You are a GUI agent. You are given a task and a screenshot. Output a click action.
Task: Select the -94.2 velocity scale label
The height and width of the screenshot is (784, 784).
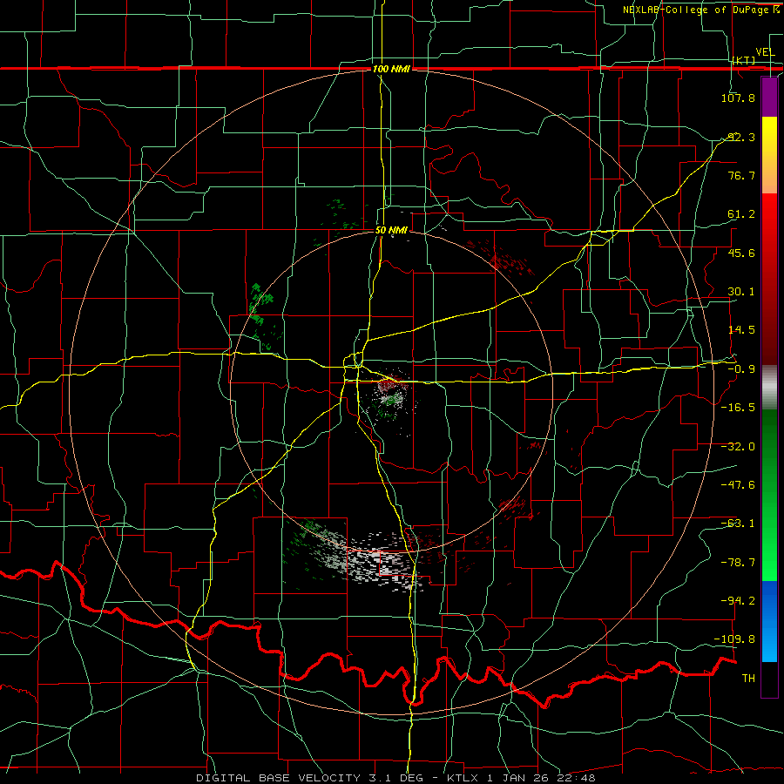tap(738, 601)
